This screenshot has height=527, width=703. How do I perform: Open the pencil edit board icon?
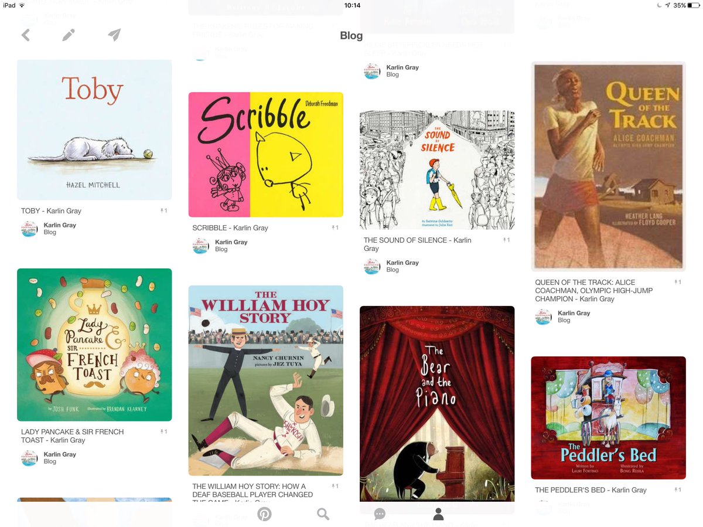tap(69, 35)
